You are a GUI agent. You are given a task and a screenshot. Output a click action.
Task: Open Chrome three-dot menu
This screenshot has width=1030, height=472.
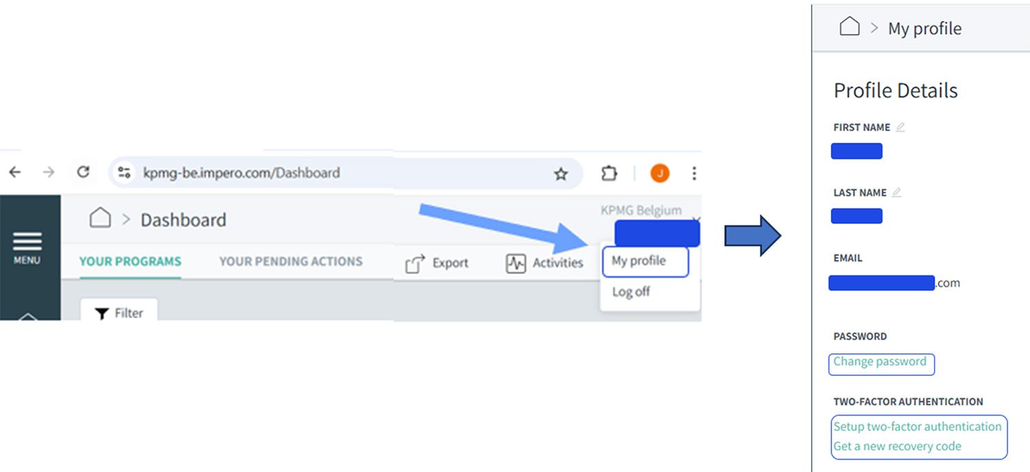tap(694, 174)
